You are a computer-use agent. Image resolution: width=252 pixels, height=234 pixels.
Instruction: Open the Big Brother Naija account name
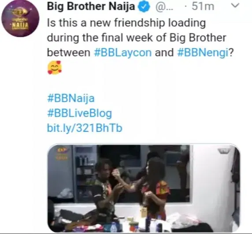(91, 7)
